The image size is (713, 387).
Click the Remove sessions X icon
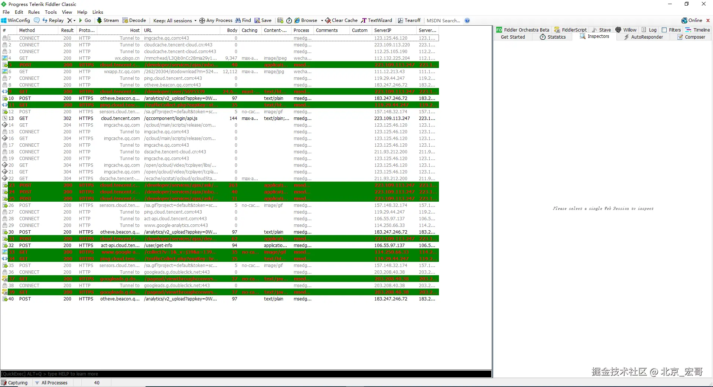(69, 20)
